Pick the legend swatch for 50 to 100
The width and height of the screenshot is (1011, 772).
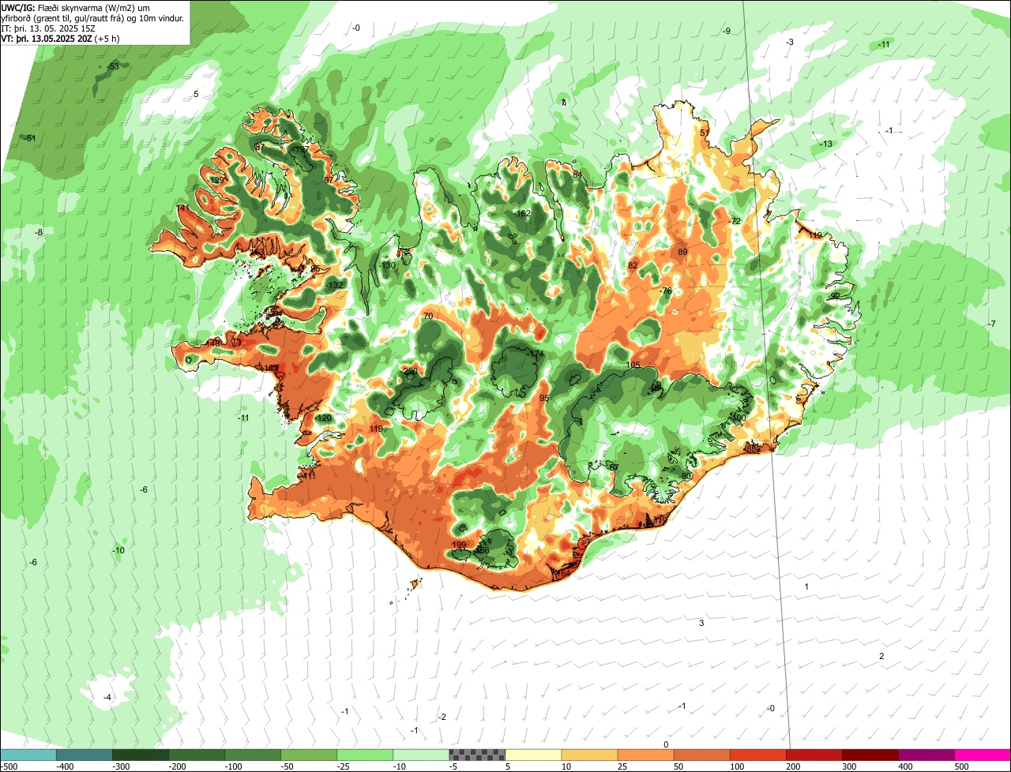click(701, 755)
